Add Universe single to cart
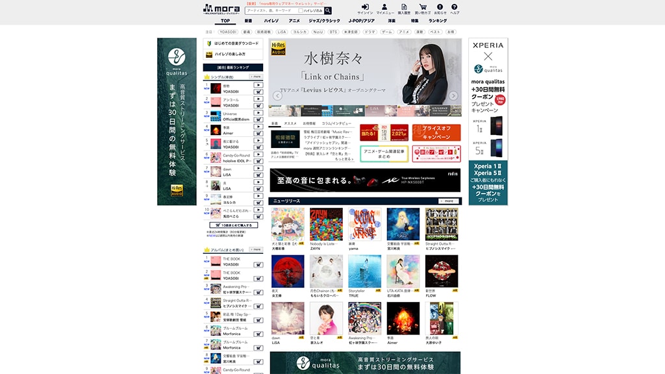 coord(258,119)
